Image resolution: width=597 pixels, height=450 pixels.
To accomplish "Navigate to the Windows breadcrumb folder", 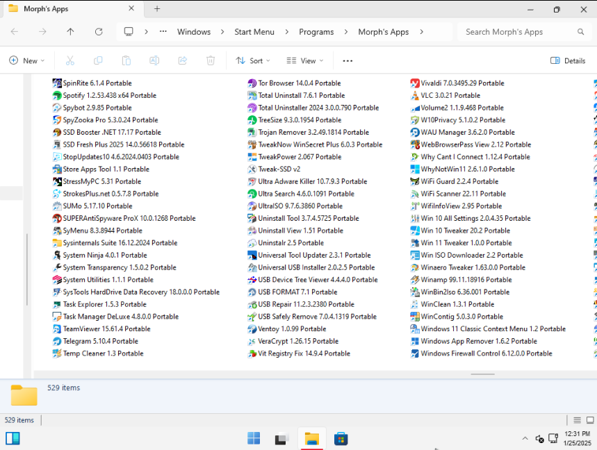I will 194,32.
